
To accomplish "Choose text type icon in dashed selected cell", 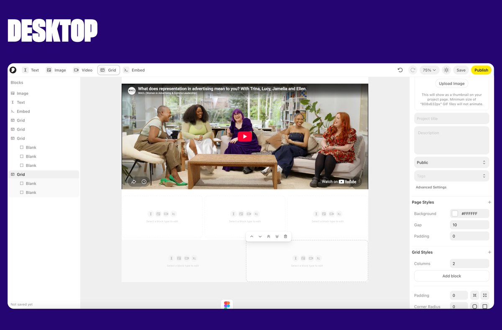I will tap(295, 258).
